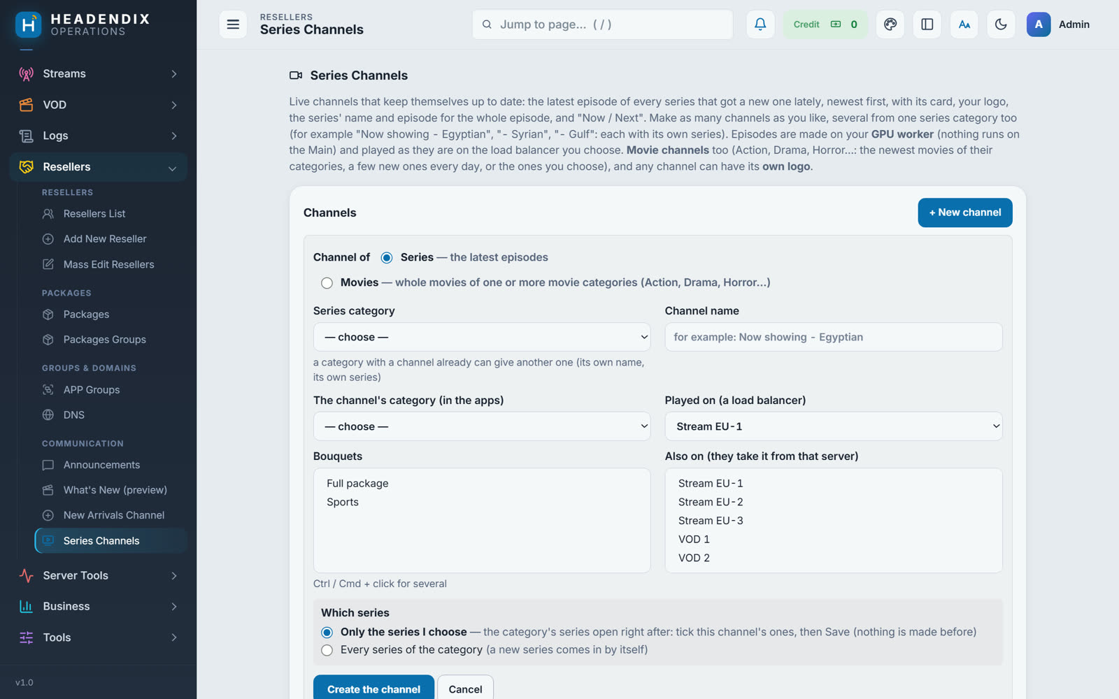1119x699 pixels.
Task: Click the Channel name input field
Action: tap(833, 337)
